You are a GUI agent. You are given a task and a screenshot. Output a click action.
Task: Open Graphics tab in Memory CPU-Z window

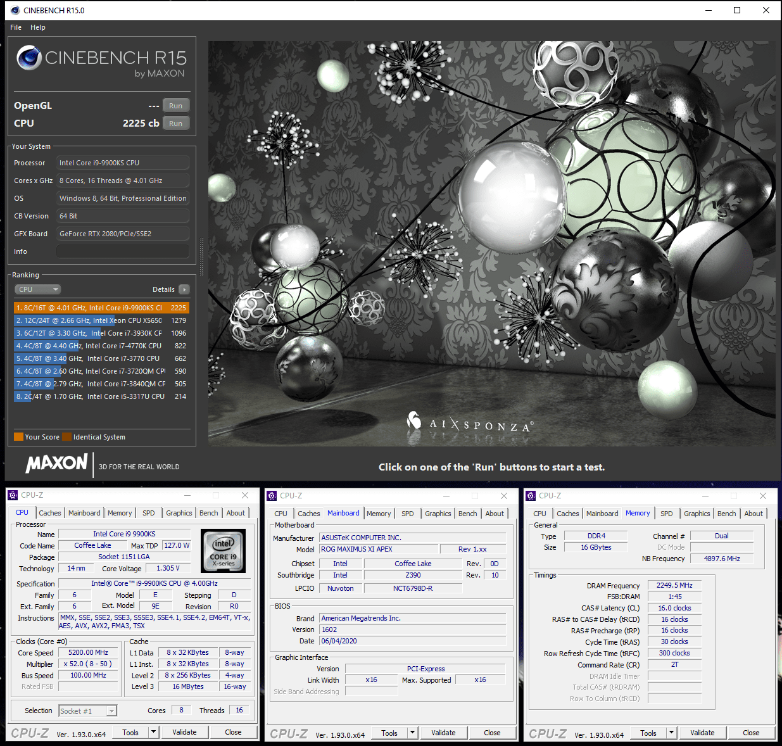coord(697,514)
